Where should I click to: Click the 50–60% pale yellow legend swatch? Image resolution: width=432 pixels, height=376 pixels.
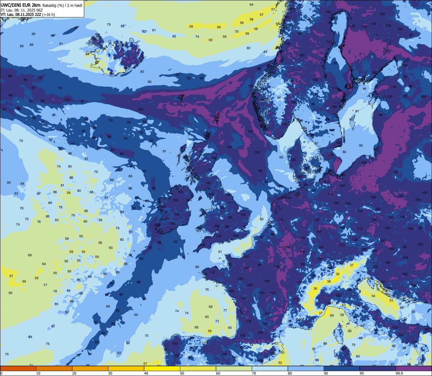coord(198,368)
